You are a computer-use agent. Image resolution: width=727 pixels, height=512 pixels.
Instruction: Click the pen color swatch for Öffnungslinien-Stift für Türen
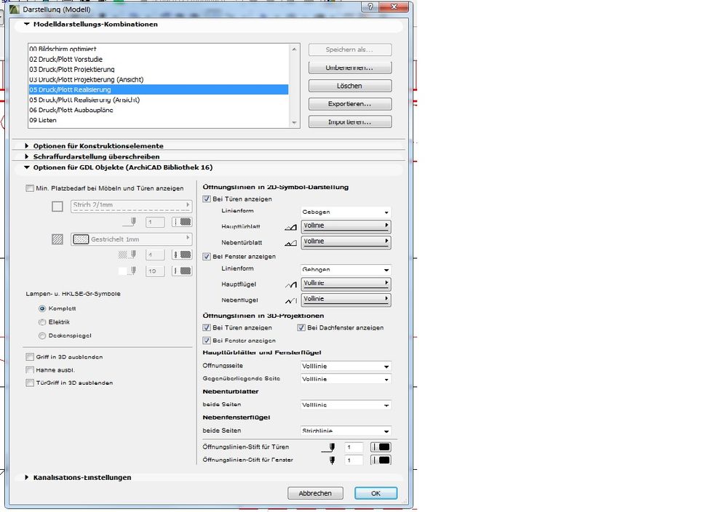(x=380, y=447)
